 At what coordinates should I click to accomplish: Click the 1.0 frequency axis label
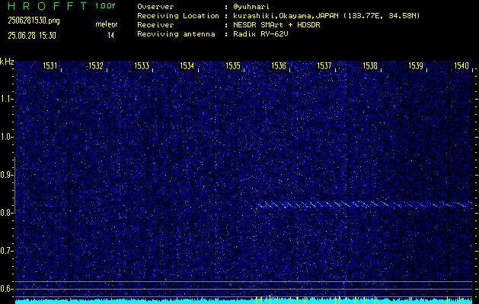point(5,138)
